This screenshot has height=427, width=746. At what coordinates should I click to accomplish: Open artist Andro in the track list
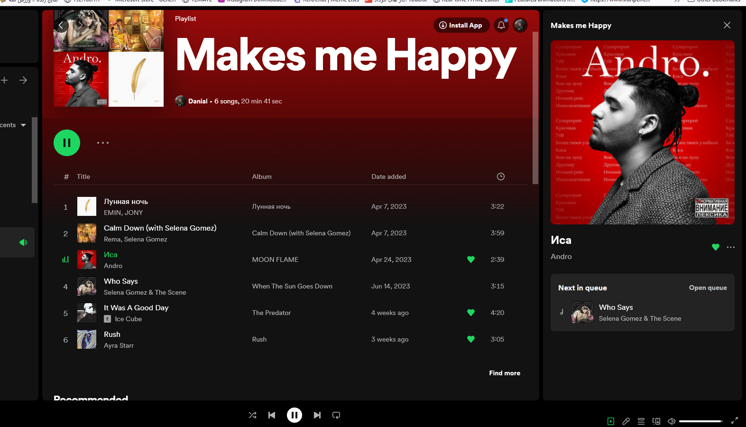tap(113, 266)
